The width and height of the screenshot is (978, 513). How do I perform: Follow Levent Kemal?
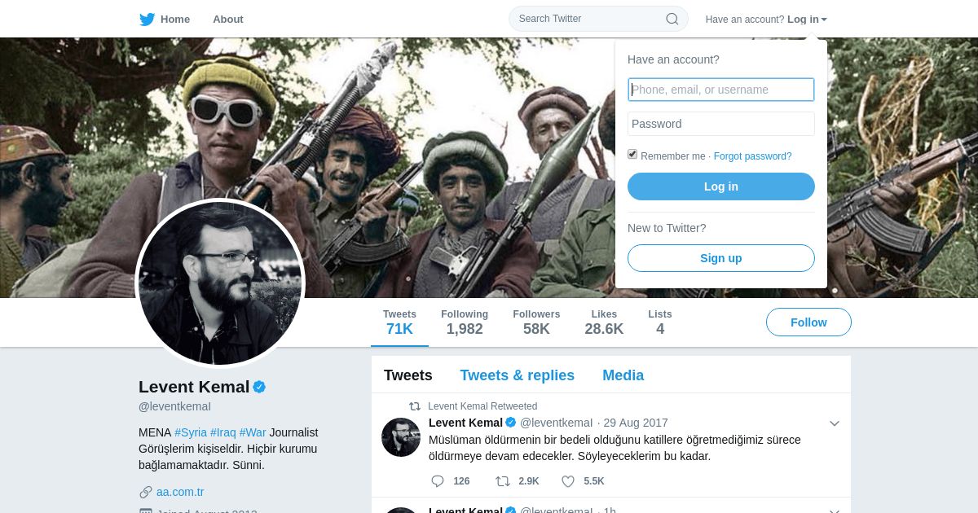click(808, 322)
